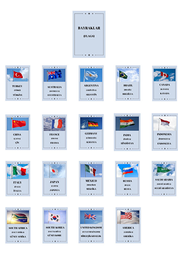Click the United Kingdom flag picture
The height and width of the screenshot is (268, 178).
(x=91, y=217)
